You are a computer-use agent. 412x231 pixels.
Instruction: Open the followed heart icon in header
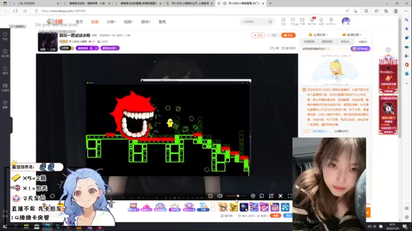pos(293,21)
